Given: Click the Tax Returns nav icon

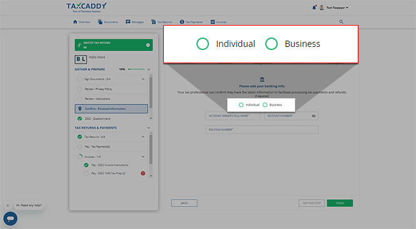Looking at the screenshot, I should click(153, 22).
